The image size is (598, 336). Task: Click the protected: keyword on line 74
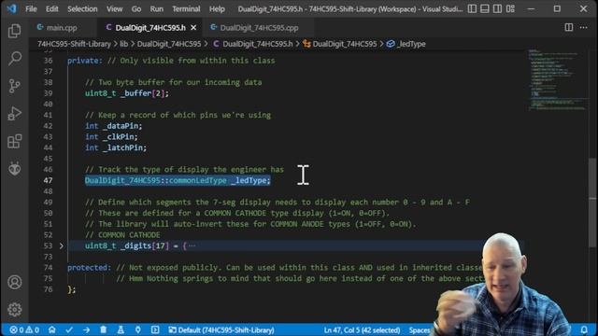[89, 268]
